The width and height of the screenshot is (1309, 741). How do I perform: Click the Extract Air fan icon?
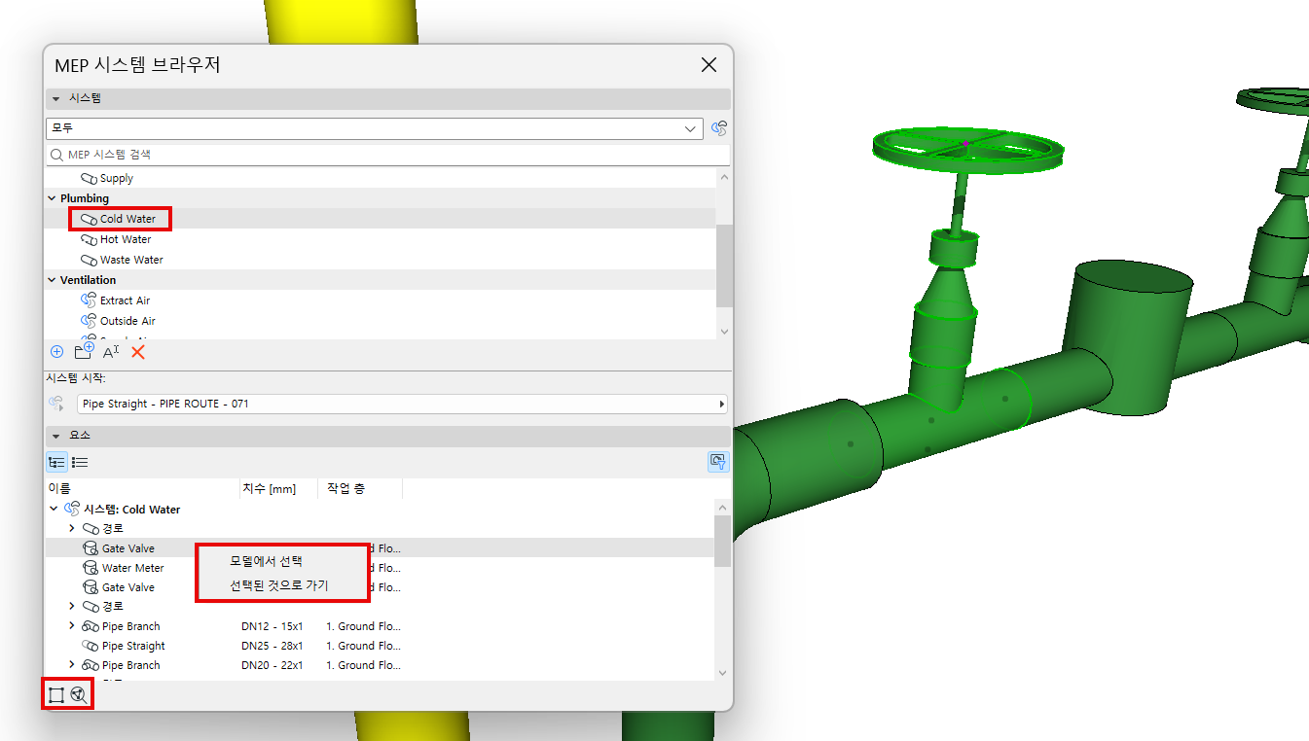click(x=90, y=300)
